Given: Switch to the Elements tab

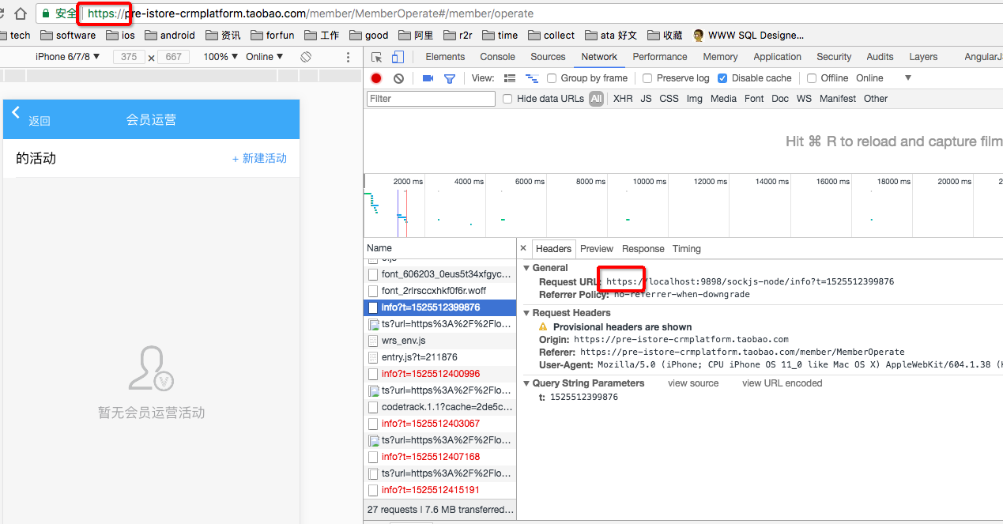Looking at the screenshot, I should [x=445, y=57].
